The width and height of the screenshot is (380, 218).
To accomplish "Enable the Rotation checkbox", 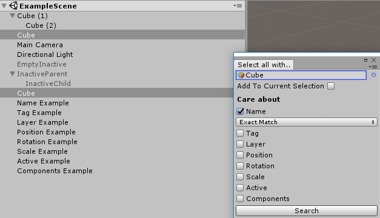I will [240, 166].
